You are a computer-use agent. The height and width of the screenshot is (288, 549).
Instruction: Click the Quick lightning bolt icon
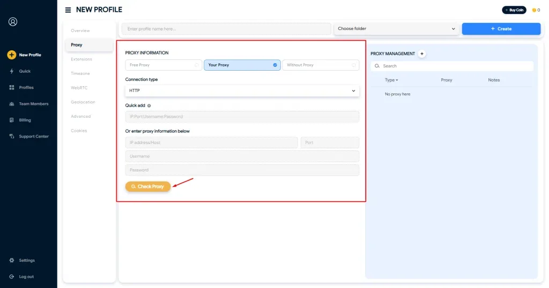[x=12, y=71]
